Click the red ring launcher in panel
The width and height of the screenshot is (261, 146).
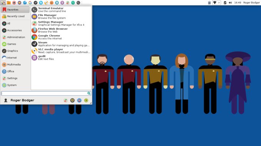point(14,3)
